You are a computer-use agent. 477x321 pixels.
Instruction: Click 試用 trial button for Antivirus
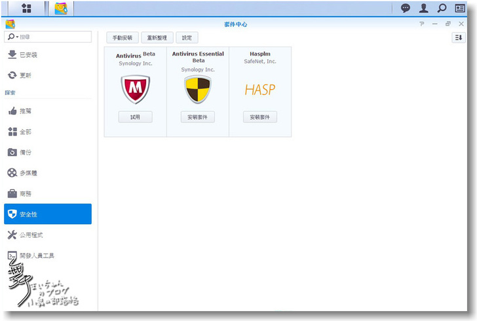(x=136, y=117)
